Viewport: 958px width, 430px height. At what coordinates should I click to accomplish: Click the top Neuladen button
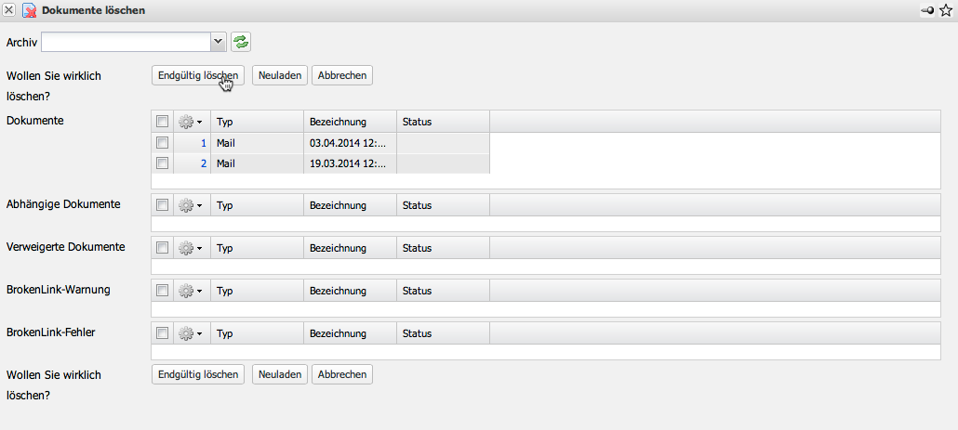tap(280, 75)
